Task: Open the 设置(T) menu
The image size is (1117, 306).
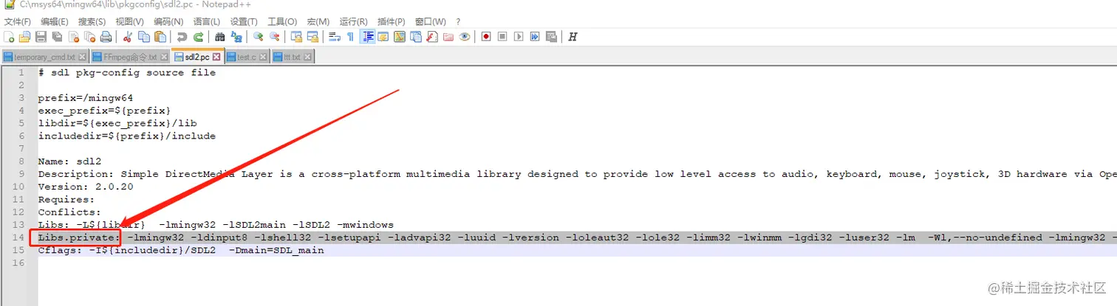Action: 244,21
